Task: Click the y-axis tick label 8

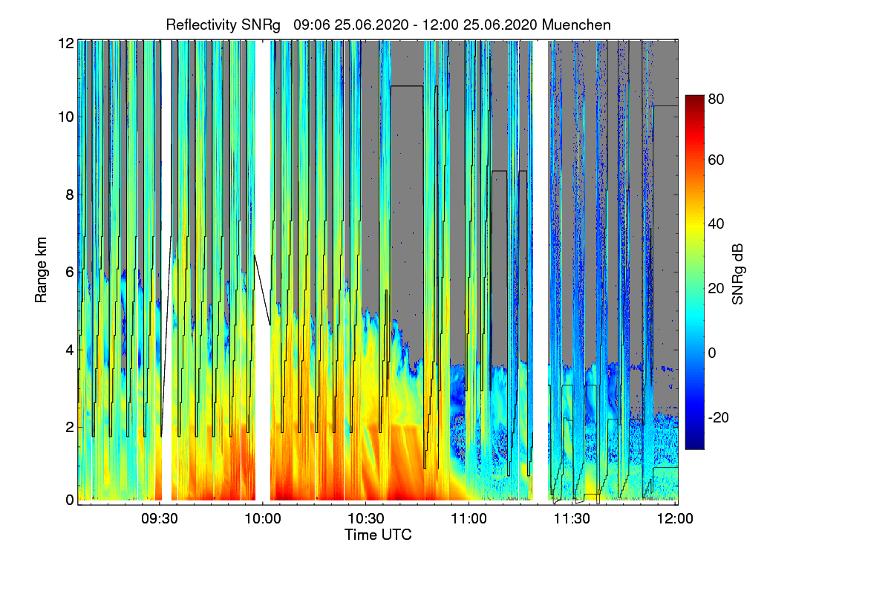Action: click(x=70, y=195)
